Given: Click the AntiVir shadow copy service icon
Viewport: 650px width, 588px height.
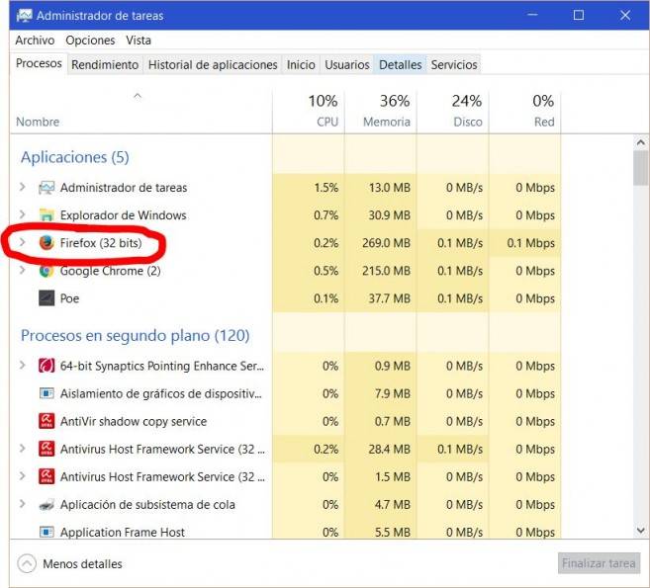Looking at the screenshot, I should [x=46, y=421].
